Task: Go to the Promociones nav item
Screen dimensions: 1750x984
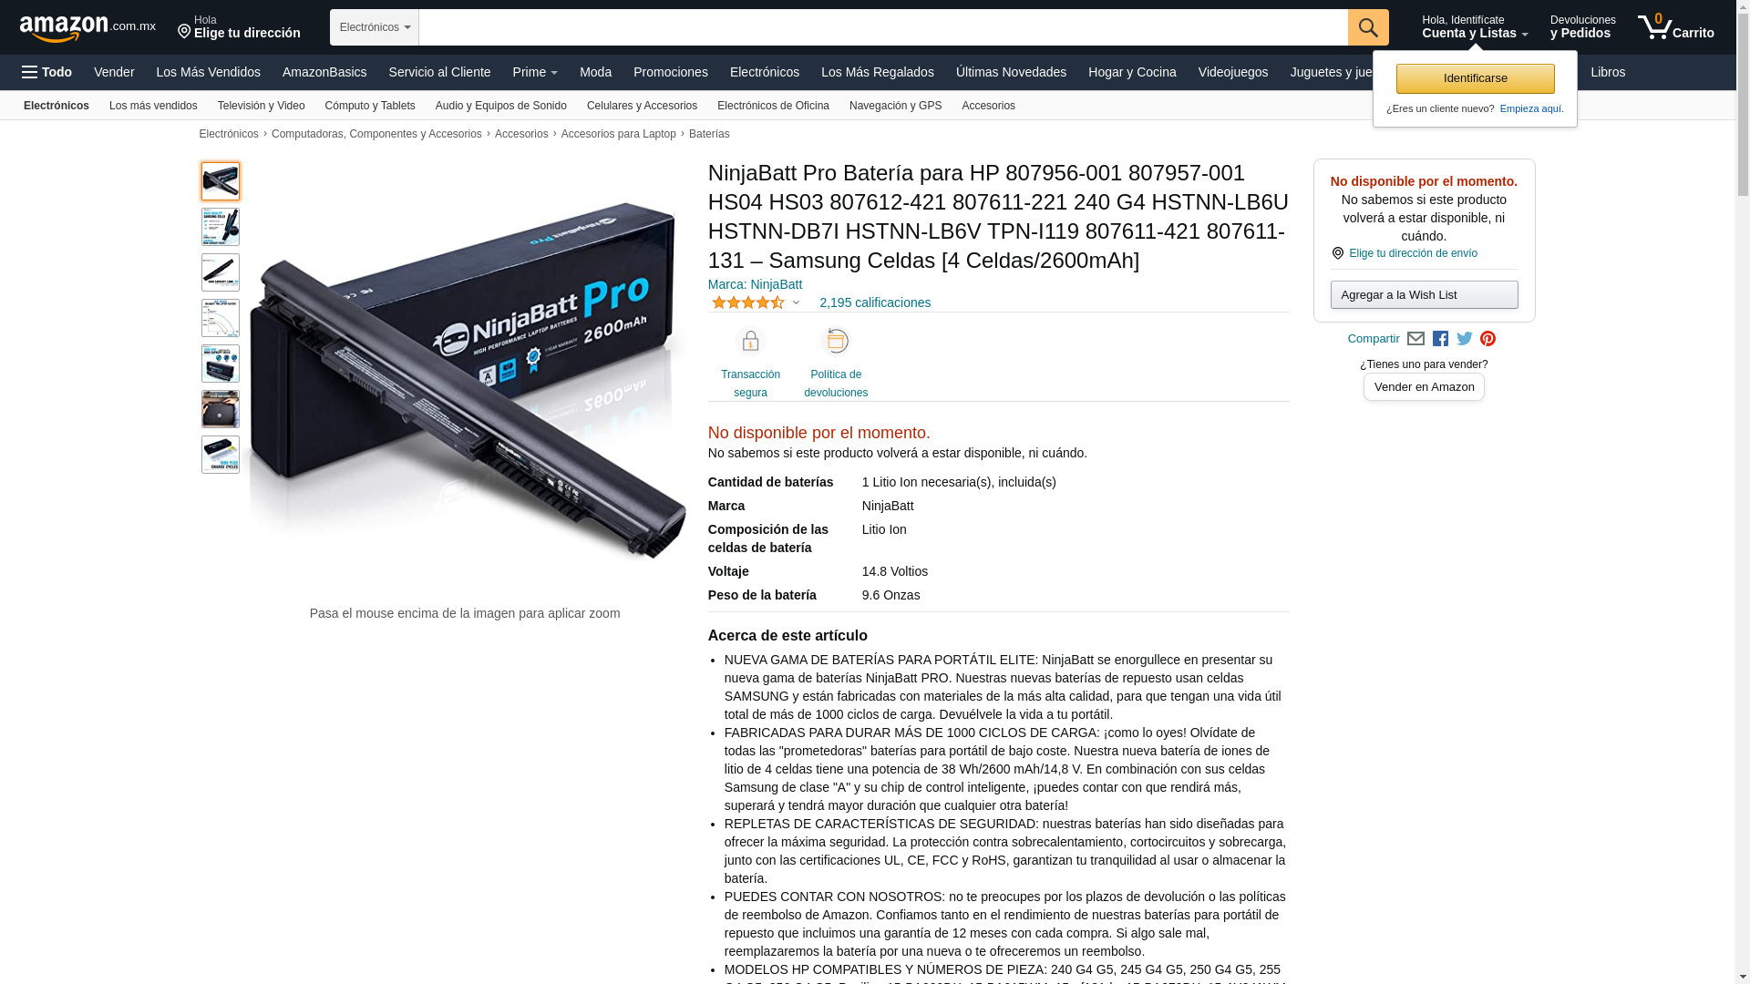Action: tap(670, 72)
